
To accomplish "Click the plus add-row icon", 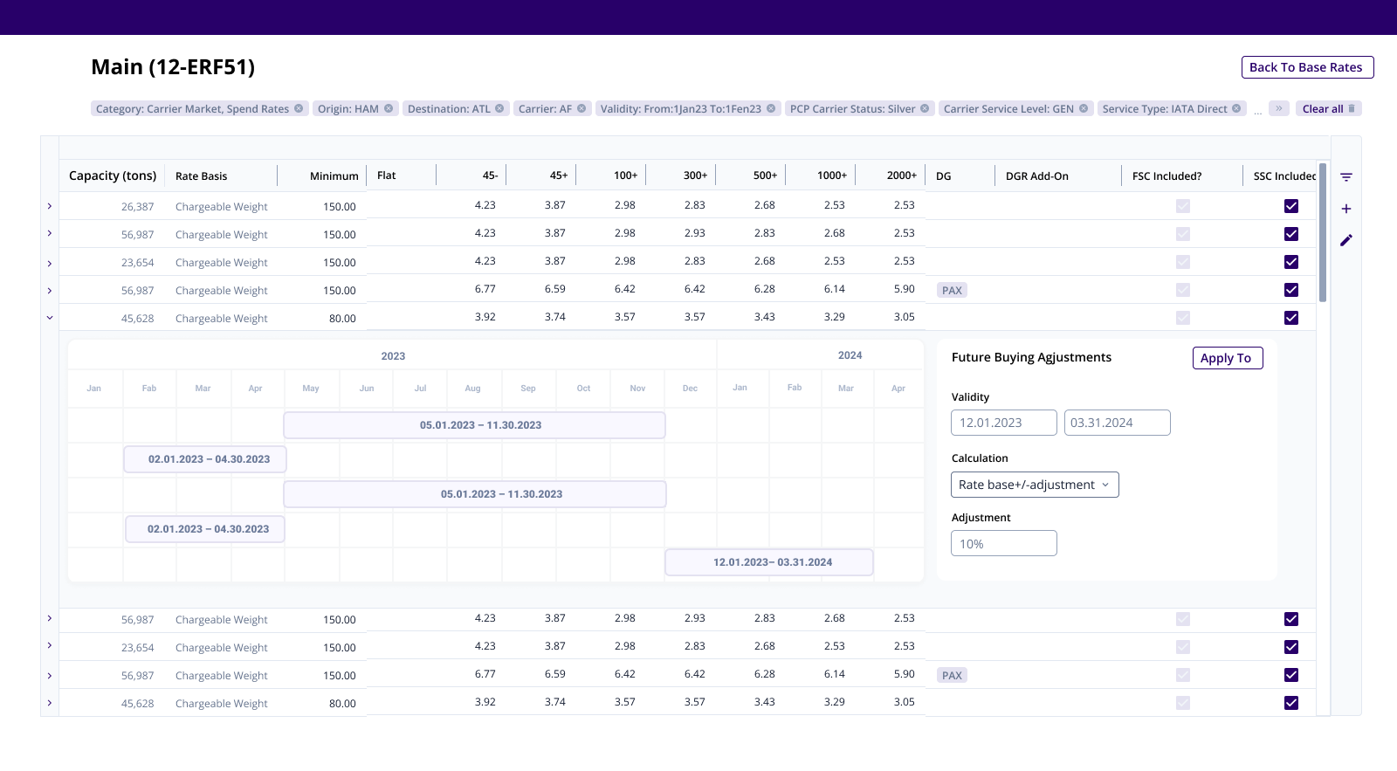I will click(x=1346, y=209).
